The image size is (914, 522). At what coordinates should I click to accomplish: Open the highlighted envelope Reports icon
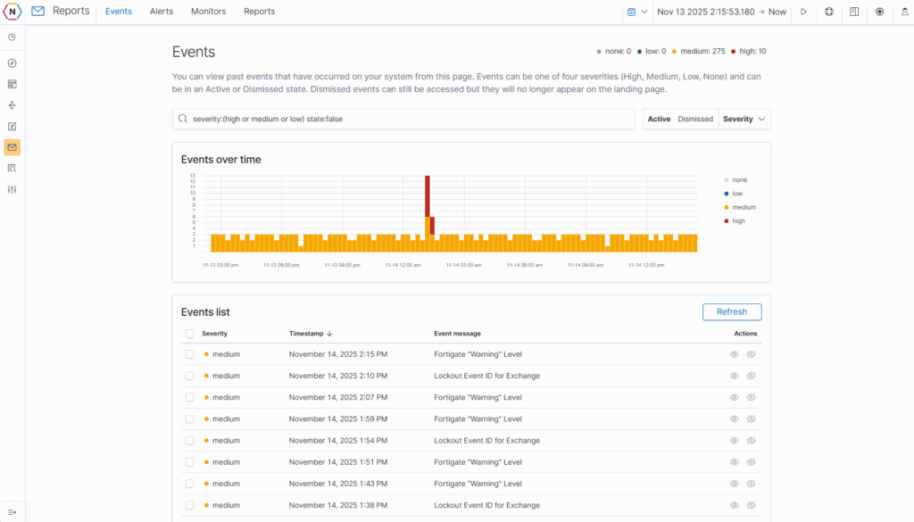coord(12,147)
